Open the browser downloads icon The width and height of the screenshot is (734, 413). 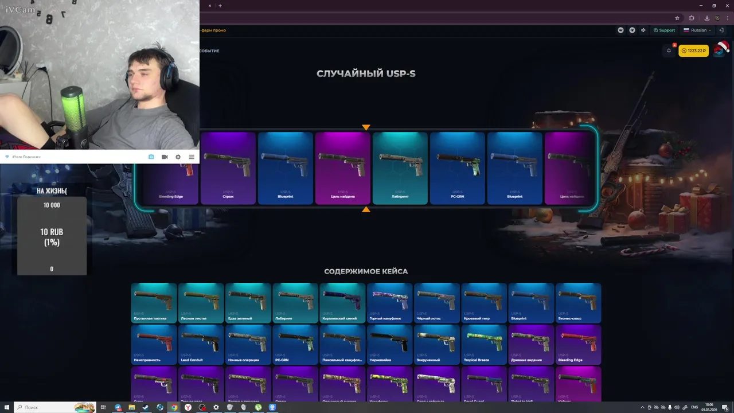coord(706,18)
